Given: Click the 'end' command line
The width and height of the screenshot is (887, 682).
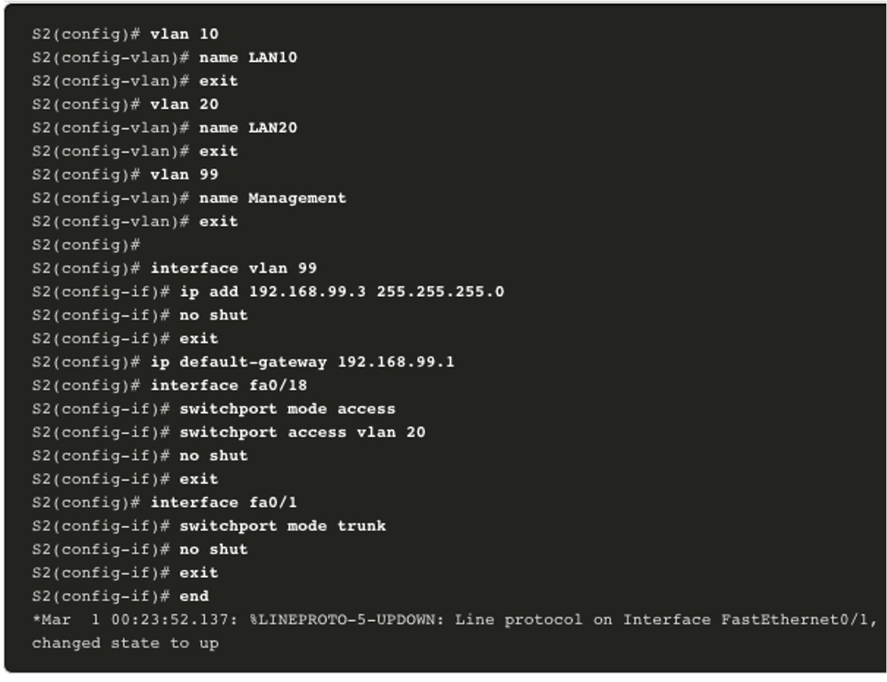Looking at the screenshot, I should (x=120, y=596).
